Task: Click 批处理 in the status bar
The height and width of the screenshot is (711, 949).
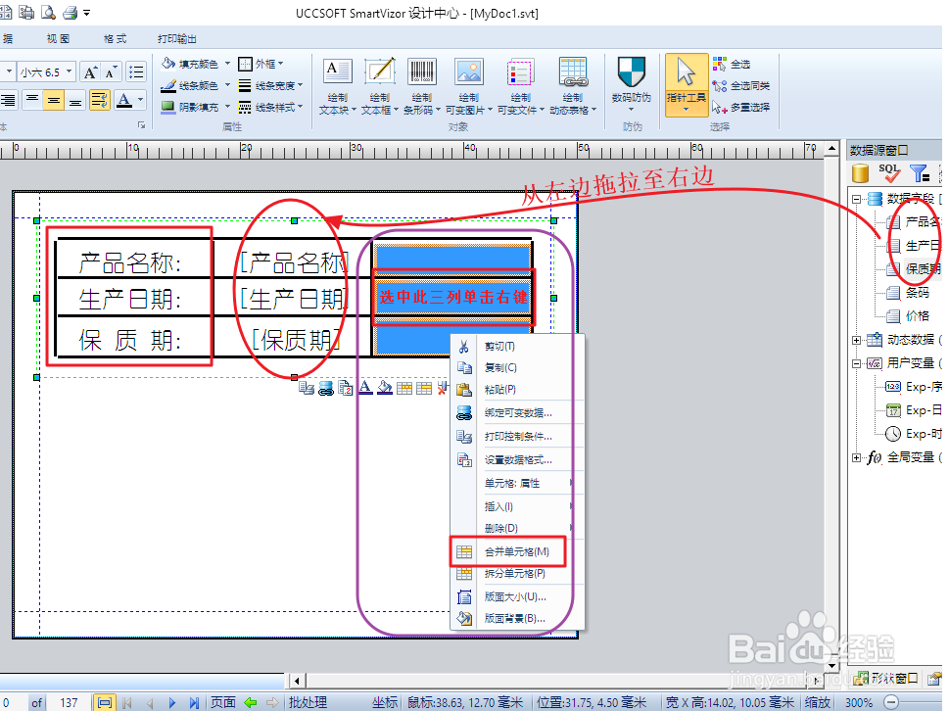Action: (x=308, y=702)
